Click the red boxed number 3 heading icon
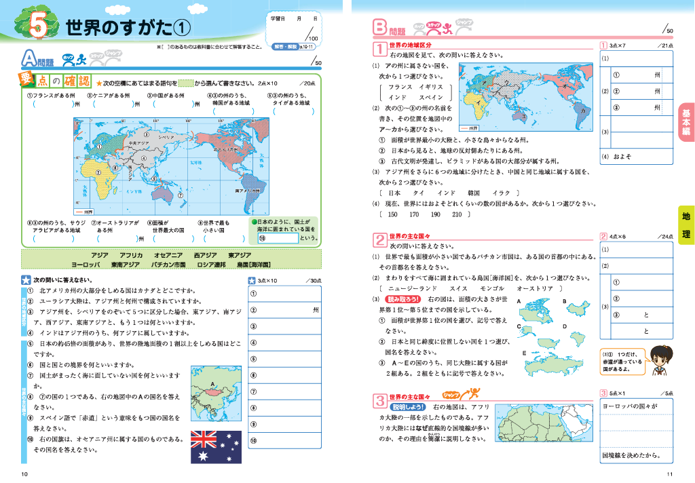The width and height of the screenshot is (695, 483). coord(380,401)
